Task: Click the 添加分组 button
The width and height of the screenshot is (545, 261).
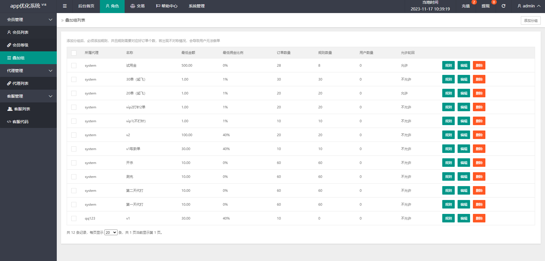Action: (x=531, y=20)
